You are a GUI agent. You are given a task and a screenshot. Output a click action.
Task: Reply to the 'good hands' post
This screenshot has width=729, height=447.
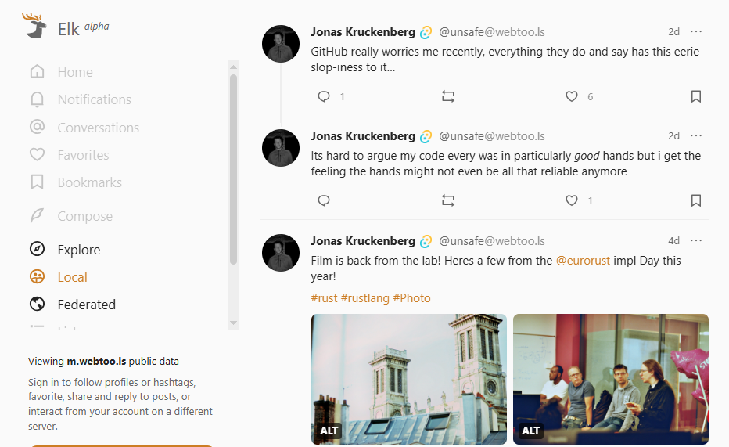tap(324, 200)
